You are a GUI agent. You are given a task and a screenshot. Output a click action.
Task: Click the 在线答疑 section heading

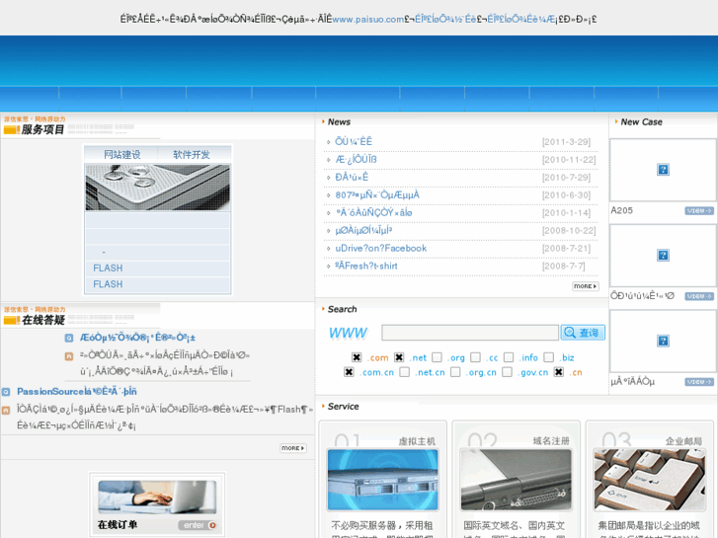[x=43, y=320]
